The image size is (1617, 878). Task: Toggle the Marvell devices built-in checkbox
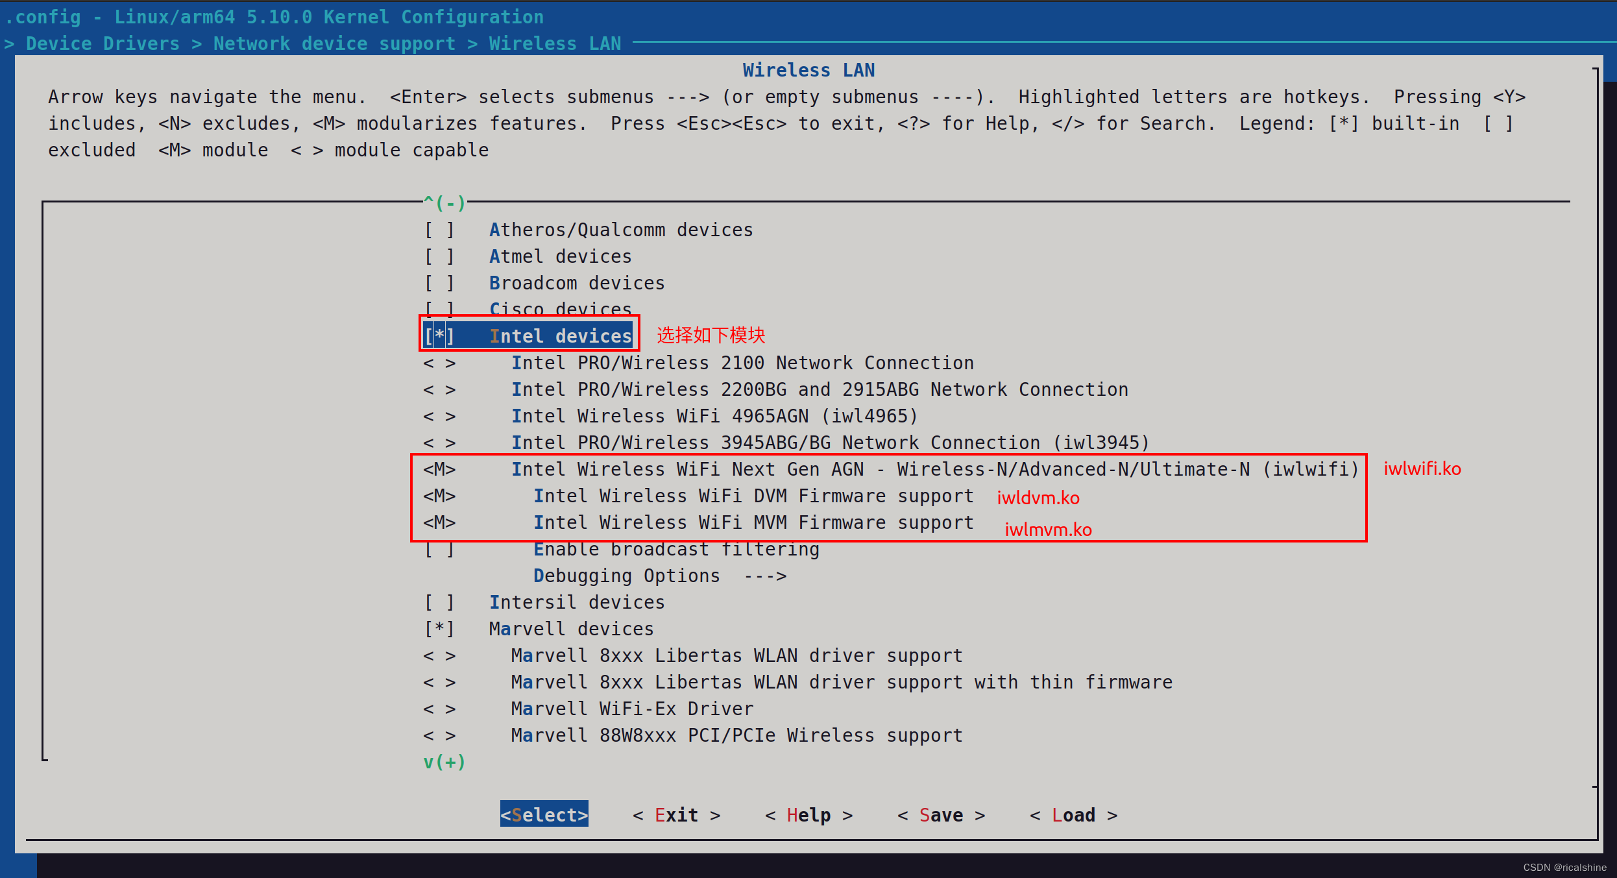(x=439, y=629)
